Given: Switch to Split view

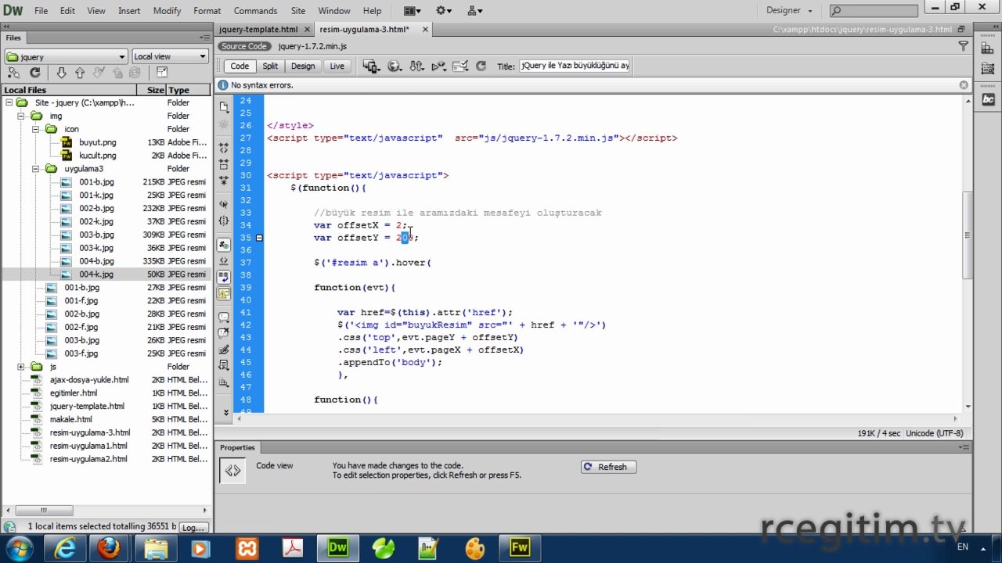Looking at the screenshot, I should click(270, 66).
